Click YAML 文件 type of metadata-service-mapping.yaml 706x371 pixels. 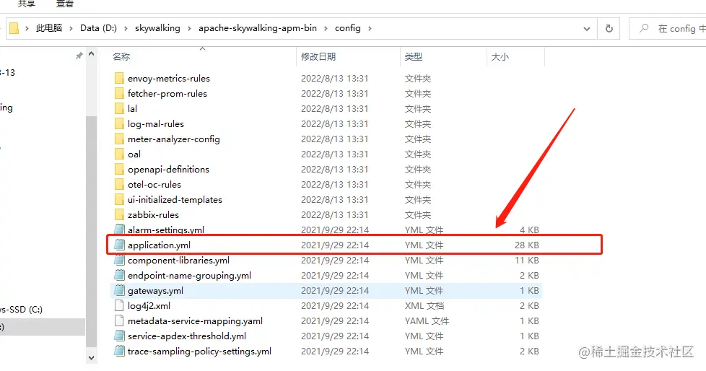pyautogui.click(x=427, y=320)
